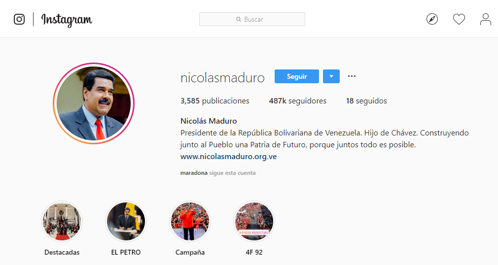Focus the Buscar search field
Viewport: 498px width, 265px height.
pyautogui.click(x=252, y=19)
